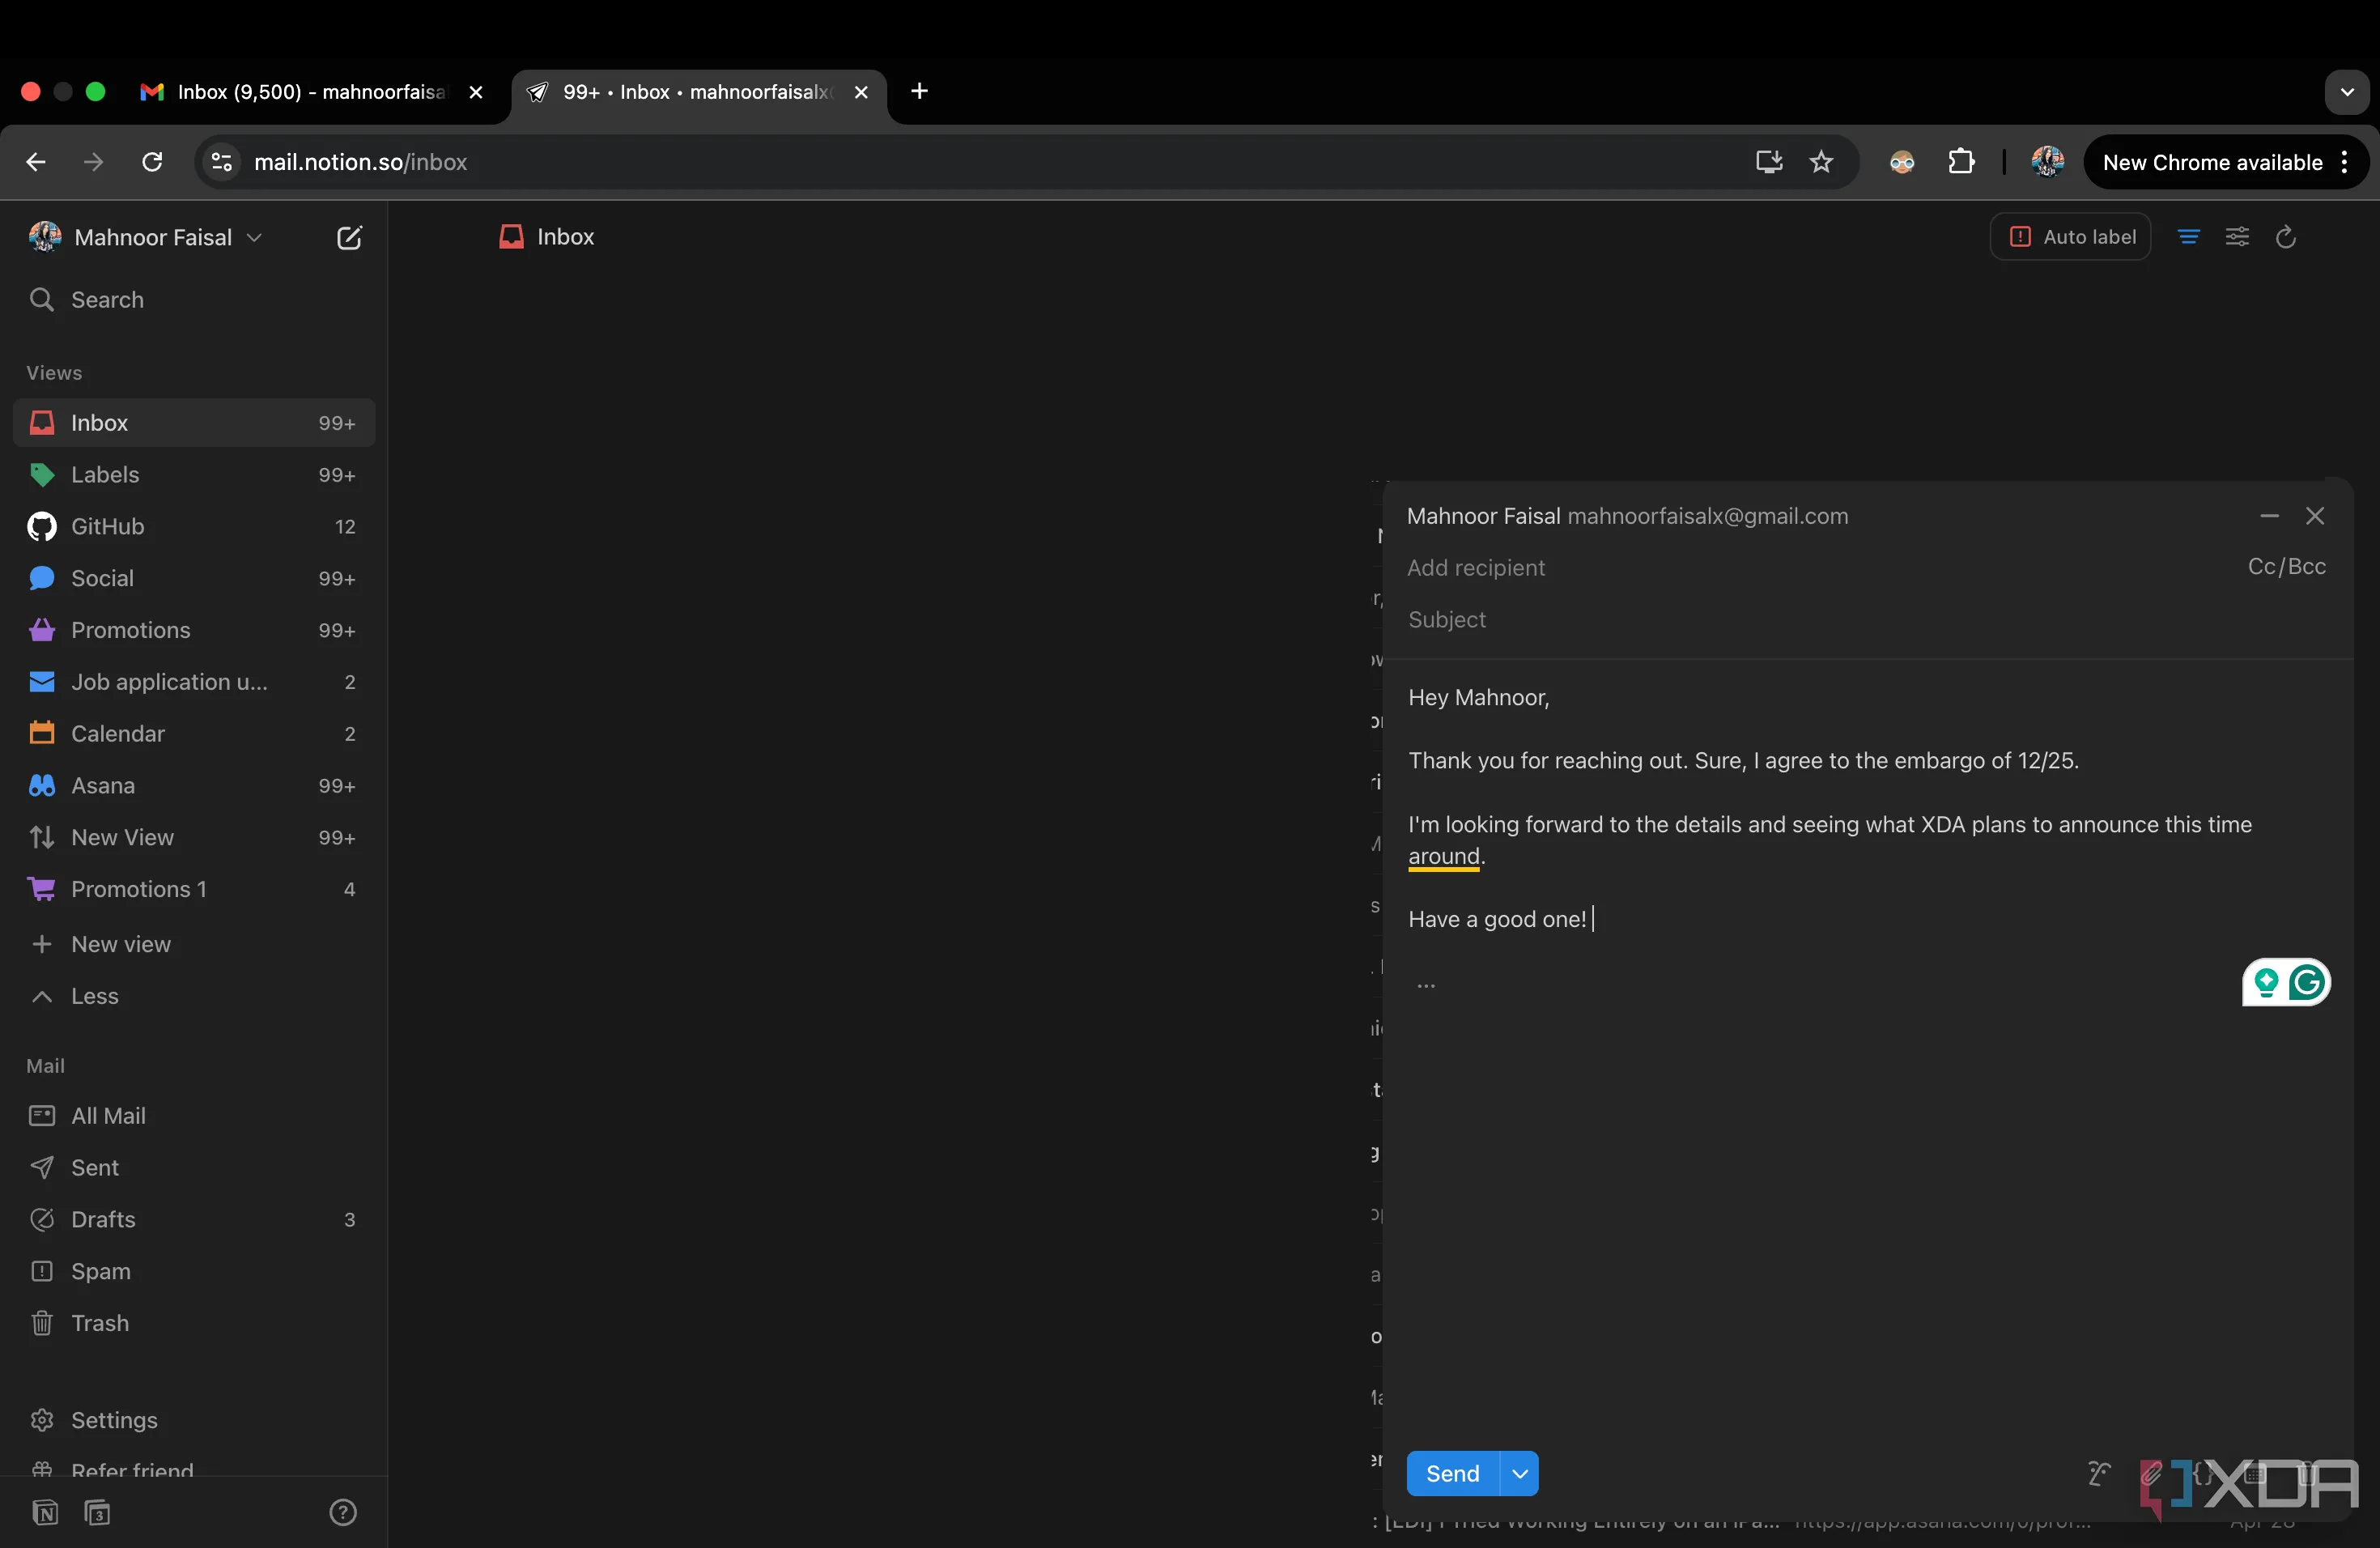Select the Inbox view in sidebar
2380x1548 pixels.
point(194,423)
